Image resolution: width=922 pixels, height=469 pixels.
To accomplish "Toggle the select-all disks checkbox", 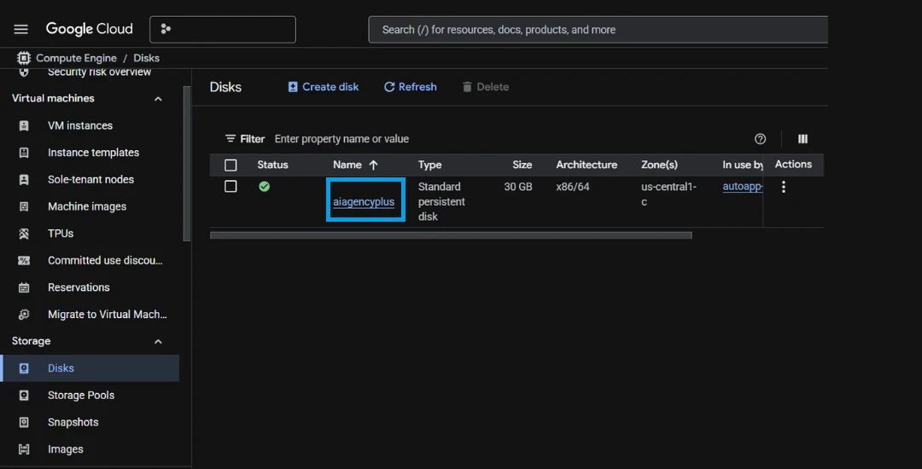I will pyautogui.click(x=230, y=165).
